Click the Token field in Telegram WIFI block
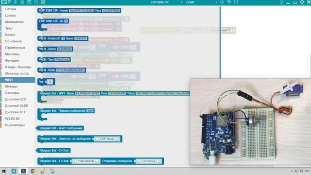Viewport: 311px width, 175px height. 163,93
